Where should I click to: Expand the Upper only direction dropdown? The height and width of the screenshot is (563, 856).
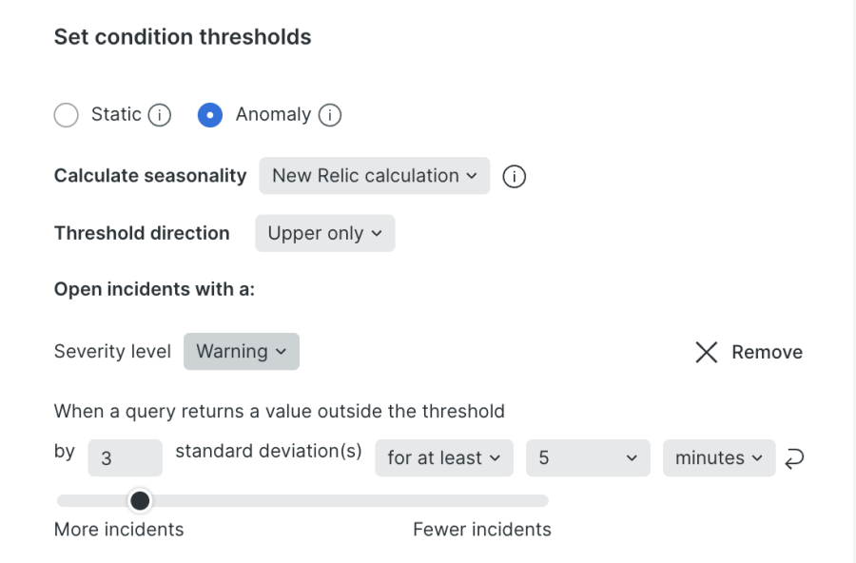click(x=324, y=234)
